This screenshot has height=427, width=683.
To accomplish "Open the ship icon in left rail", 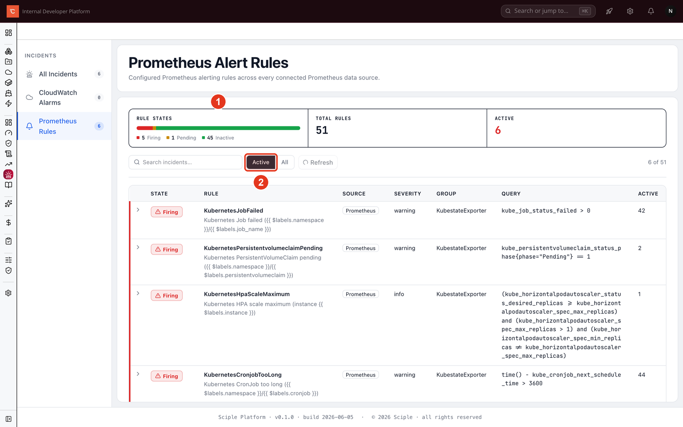I will point(9,93).
